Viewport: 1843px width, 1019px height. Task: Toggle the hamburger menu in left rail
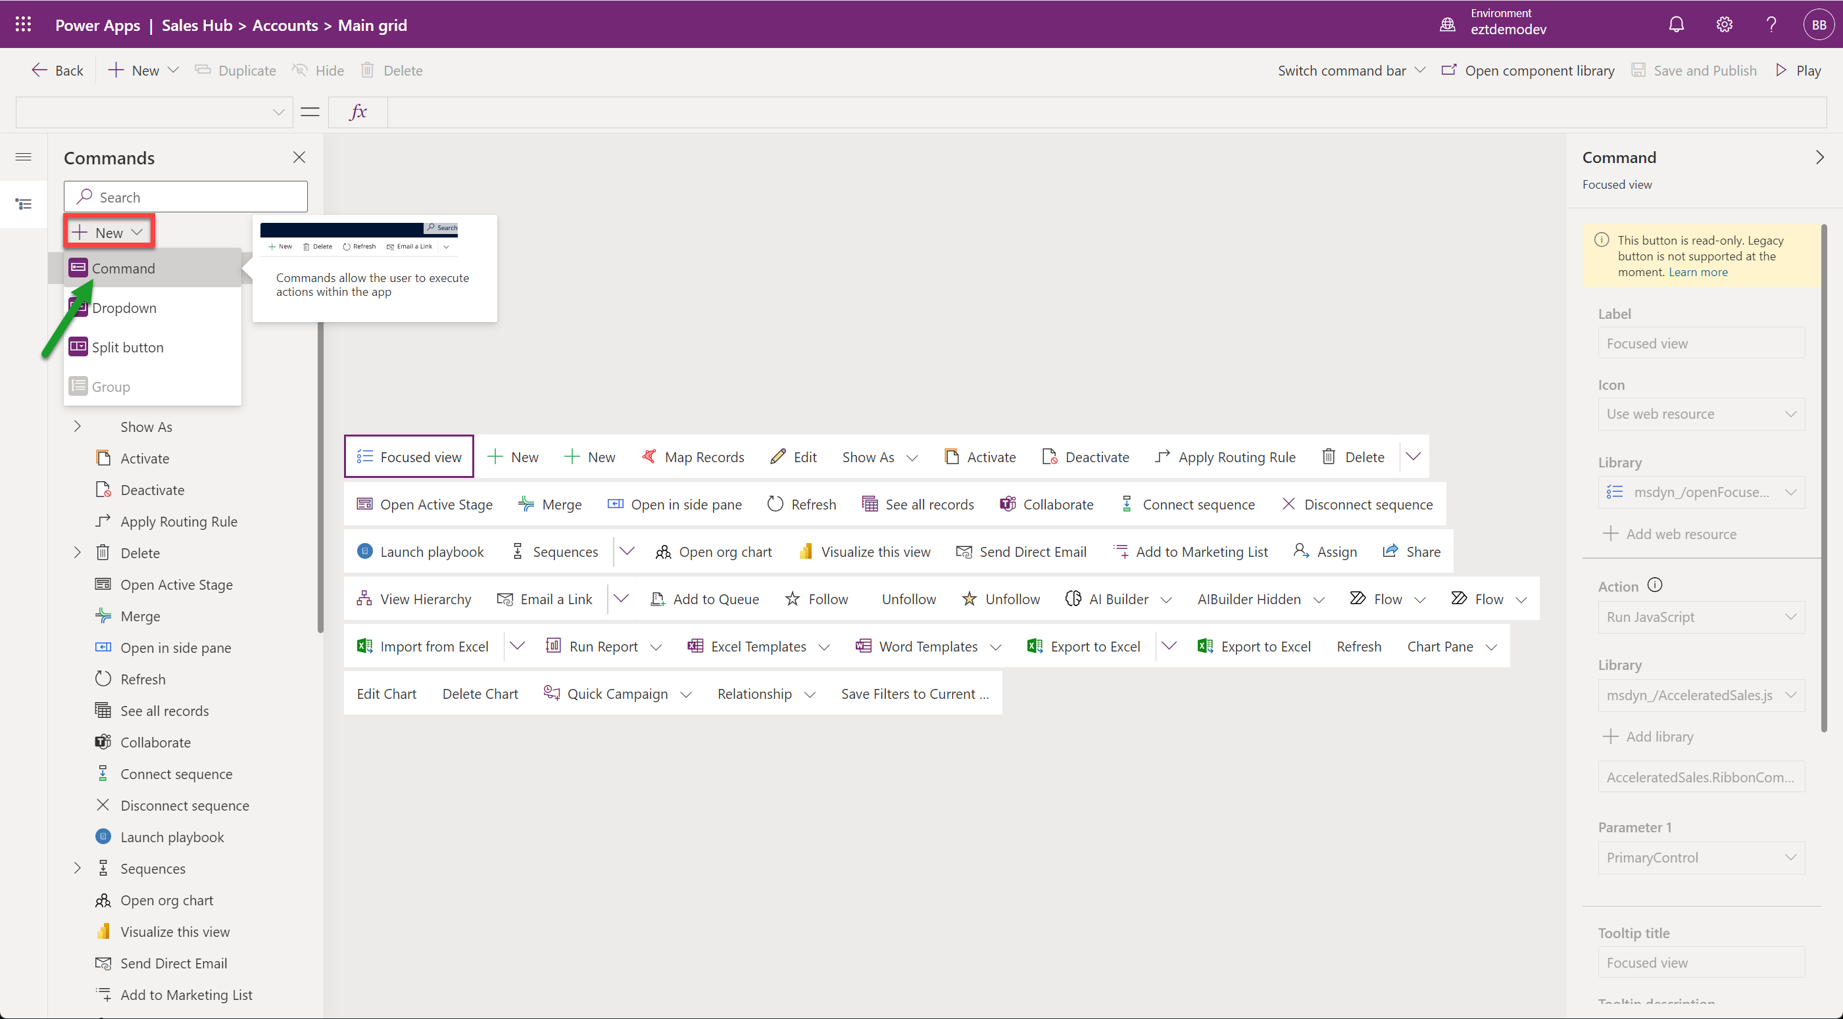tap(24, 156)
